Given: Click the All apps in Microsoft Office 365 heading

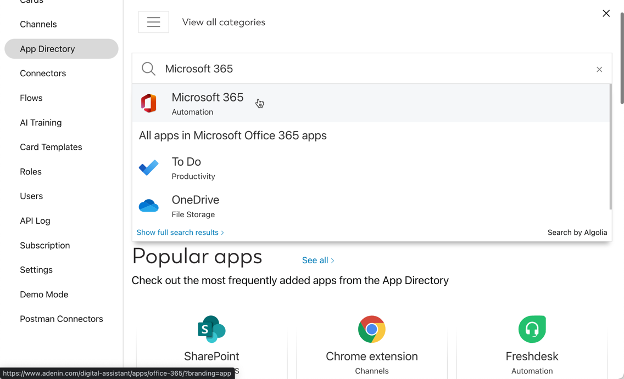Looking at the screenshot, I should [x=233, y=135].
